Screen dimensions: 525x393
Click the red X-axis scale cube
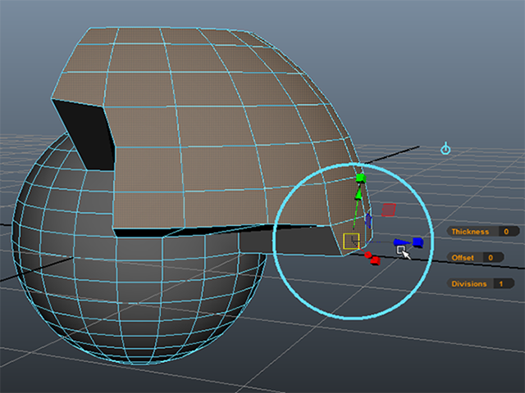[x=376, y=260]
